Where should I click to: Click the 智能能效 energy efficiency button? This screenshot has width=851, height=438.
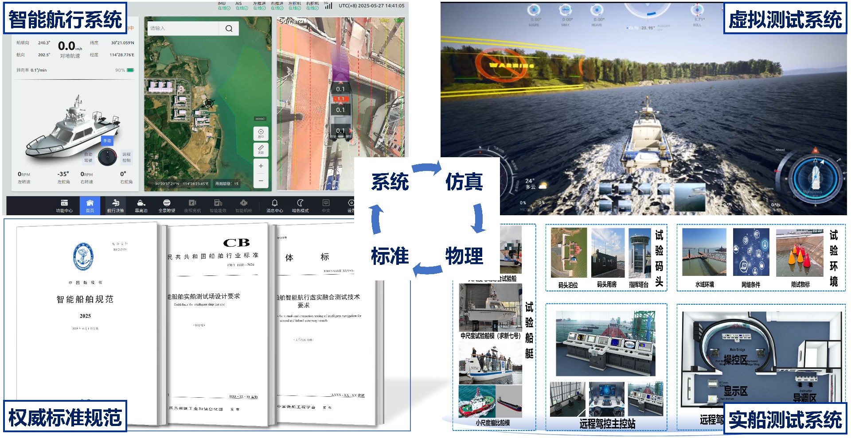click(x=218, y=205)
